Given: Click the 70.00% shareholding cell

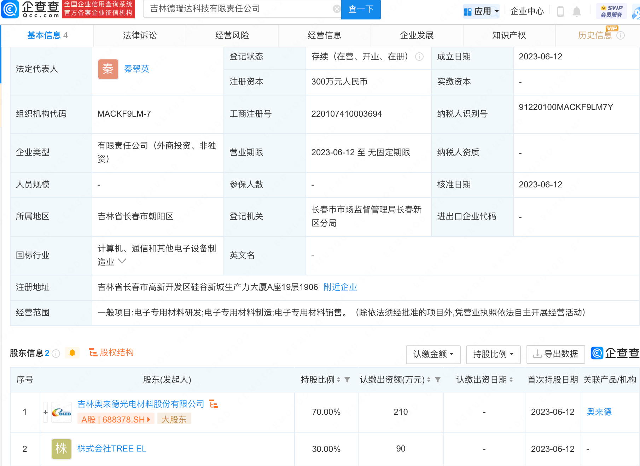Looking at the screenshot, I should point(326,412).
